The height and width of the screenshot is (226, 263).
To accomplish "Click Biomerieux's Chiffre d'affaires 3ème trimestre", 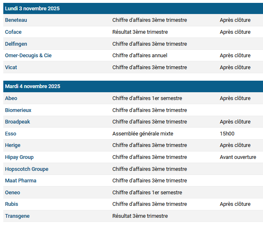I will [x=150, y=110].
